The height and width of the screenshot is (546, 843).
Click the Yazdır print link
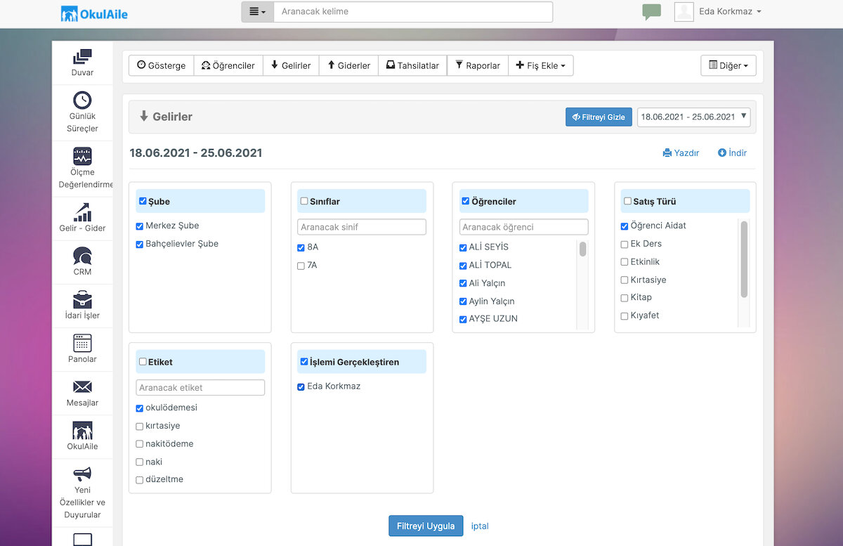tap(681, 153)
